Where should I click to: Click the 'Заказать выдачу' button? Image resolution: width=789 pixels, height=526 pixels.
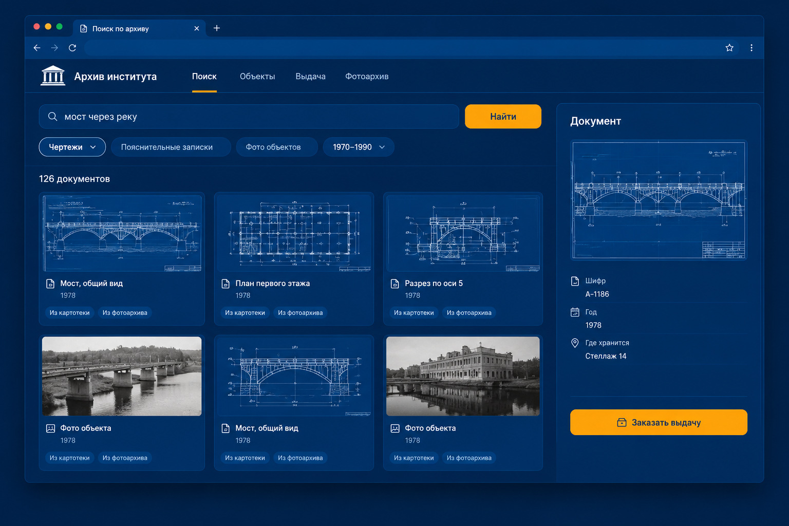pos(659,422)
